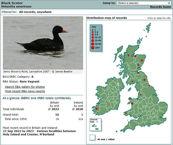This screenshot has width=173, height=145.
Task: Open "Search RBA gallery for photos" link
Action: click(x=25, y=87)
